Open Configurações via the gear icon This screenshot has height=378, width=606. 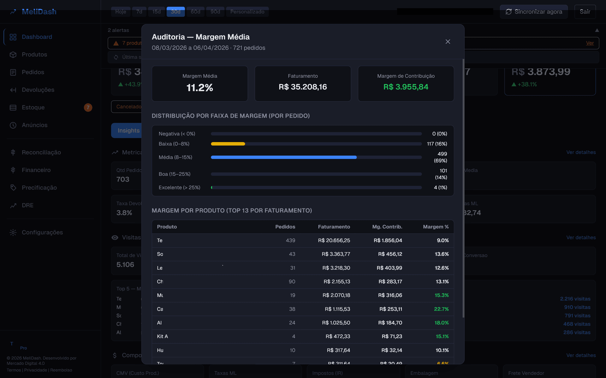click(x=13, y=232)
